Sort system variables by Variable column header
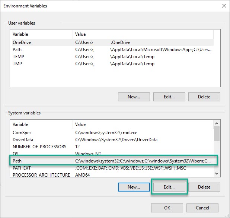This screenshot has width=230, height=218. click(41, 124)
